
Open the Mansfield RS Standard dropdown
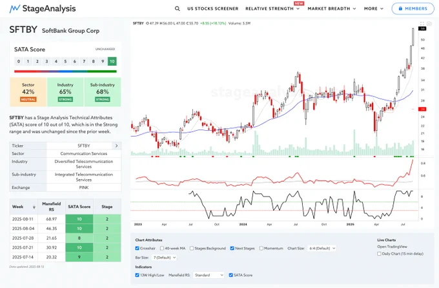(x=209, y=275)
